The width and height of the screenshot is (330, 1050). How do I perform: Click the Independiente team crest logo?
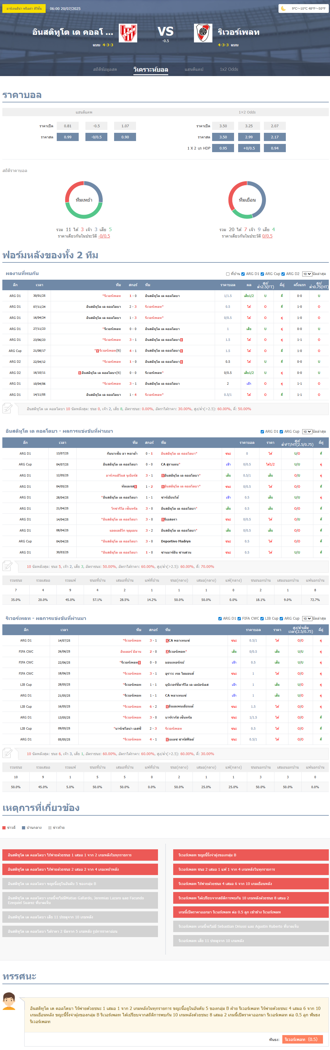tap(128, 33)
